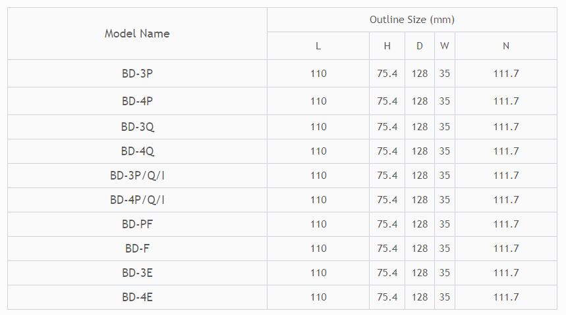Click the BD-3E model name cell

click(137, 273)
